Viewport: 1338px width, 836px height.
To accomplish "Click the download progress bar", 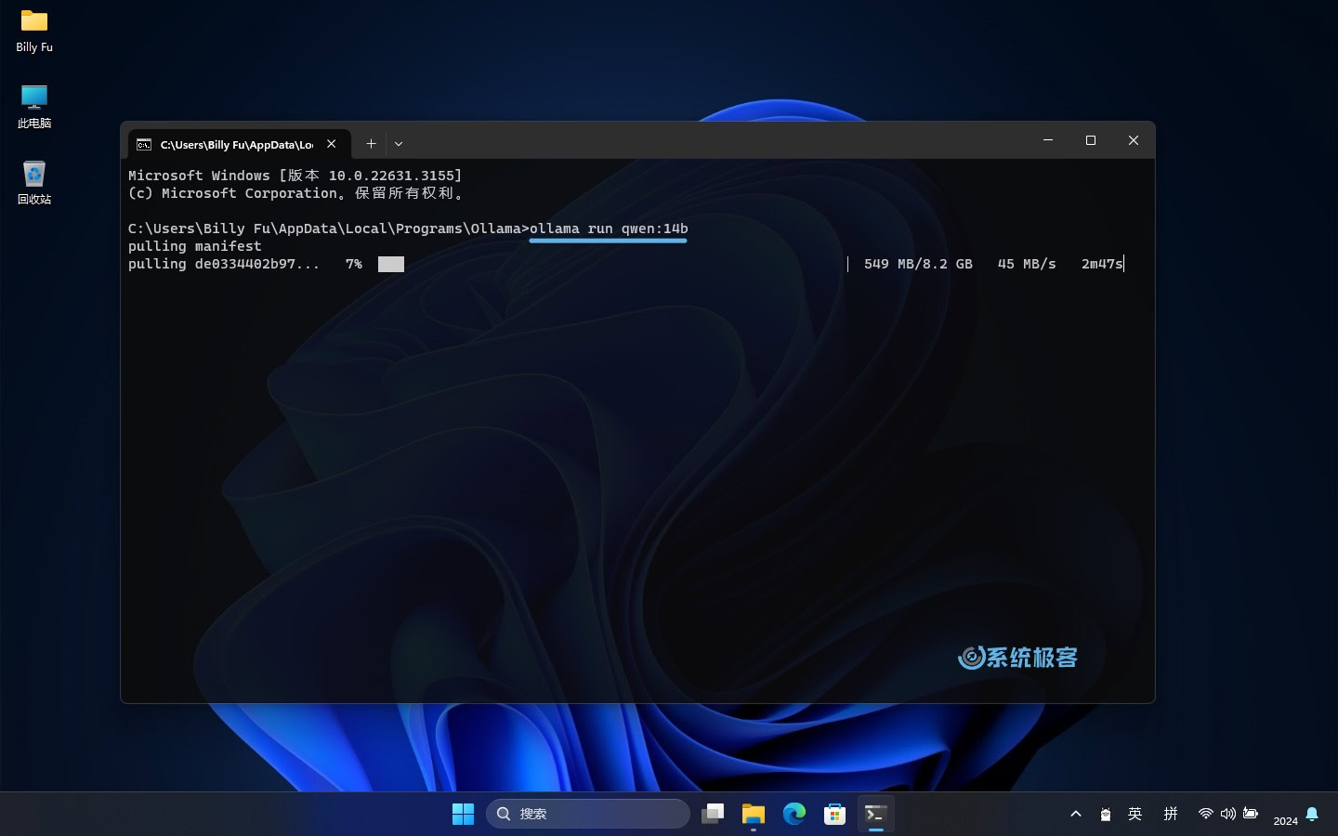I will [x=613, y=264].
